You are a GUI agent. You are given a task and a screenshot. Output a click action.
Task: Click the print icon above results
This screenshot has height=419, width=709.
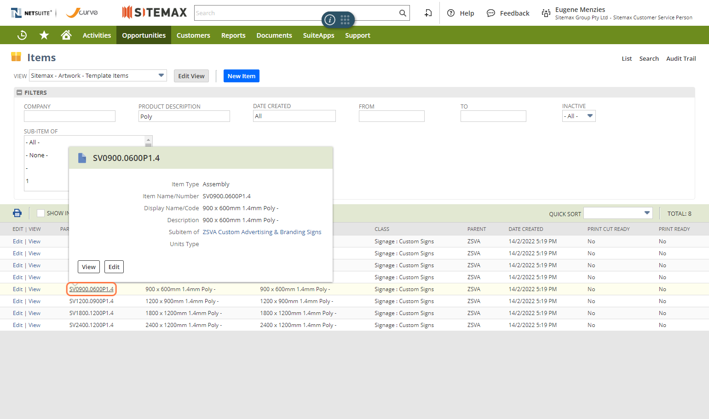(x=17, y=213)
